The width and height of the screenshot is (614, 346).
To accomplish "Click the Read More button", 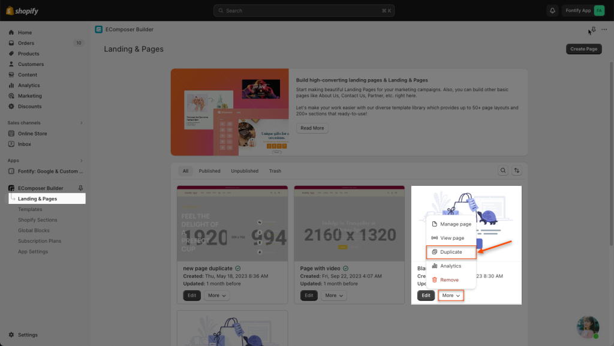I will tap(312, 128).
